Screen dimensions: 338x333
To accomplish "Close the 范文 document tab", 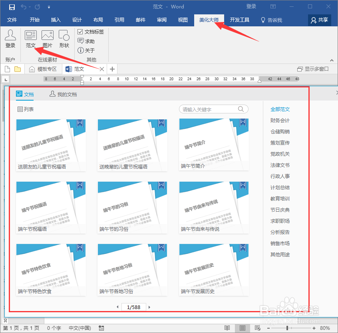I will coord(102,69).
